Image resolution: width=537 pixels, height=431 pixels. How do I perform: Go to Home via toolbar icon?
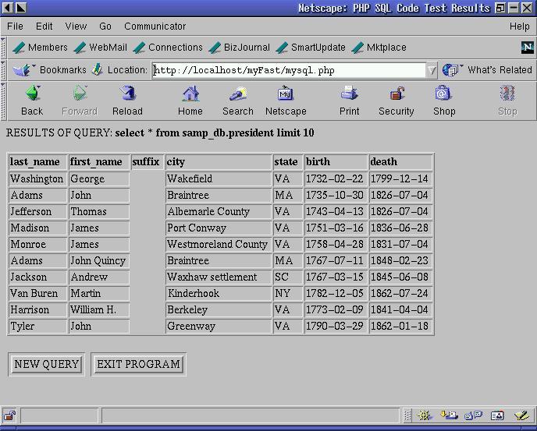click(190, 95)
